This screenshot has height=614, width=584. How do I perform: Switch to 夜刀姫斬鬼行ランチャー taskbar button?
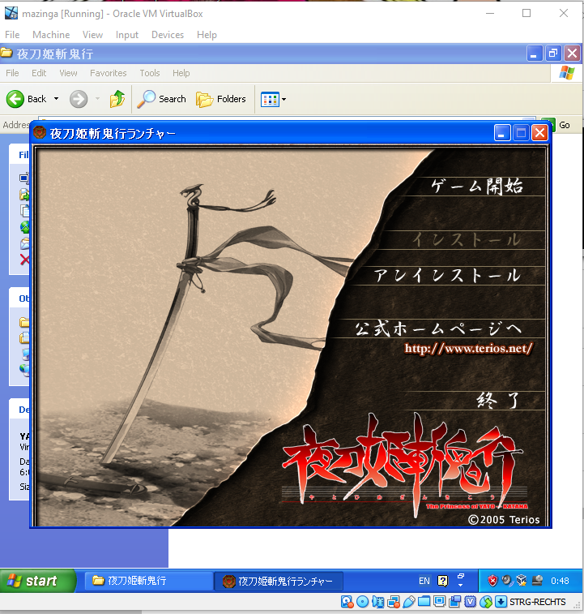(279, 581)
